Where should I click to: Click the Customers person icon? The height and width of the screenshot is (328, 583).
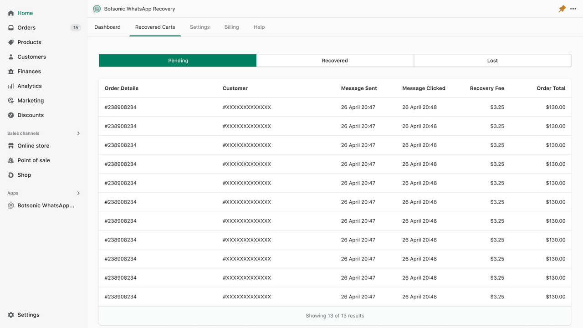pos(11,57)
